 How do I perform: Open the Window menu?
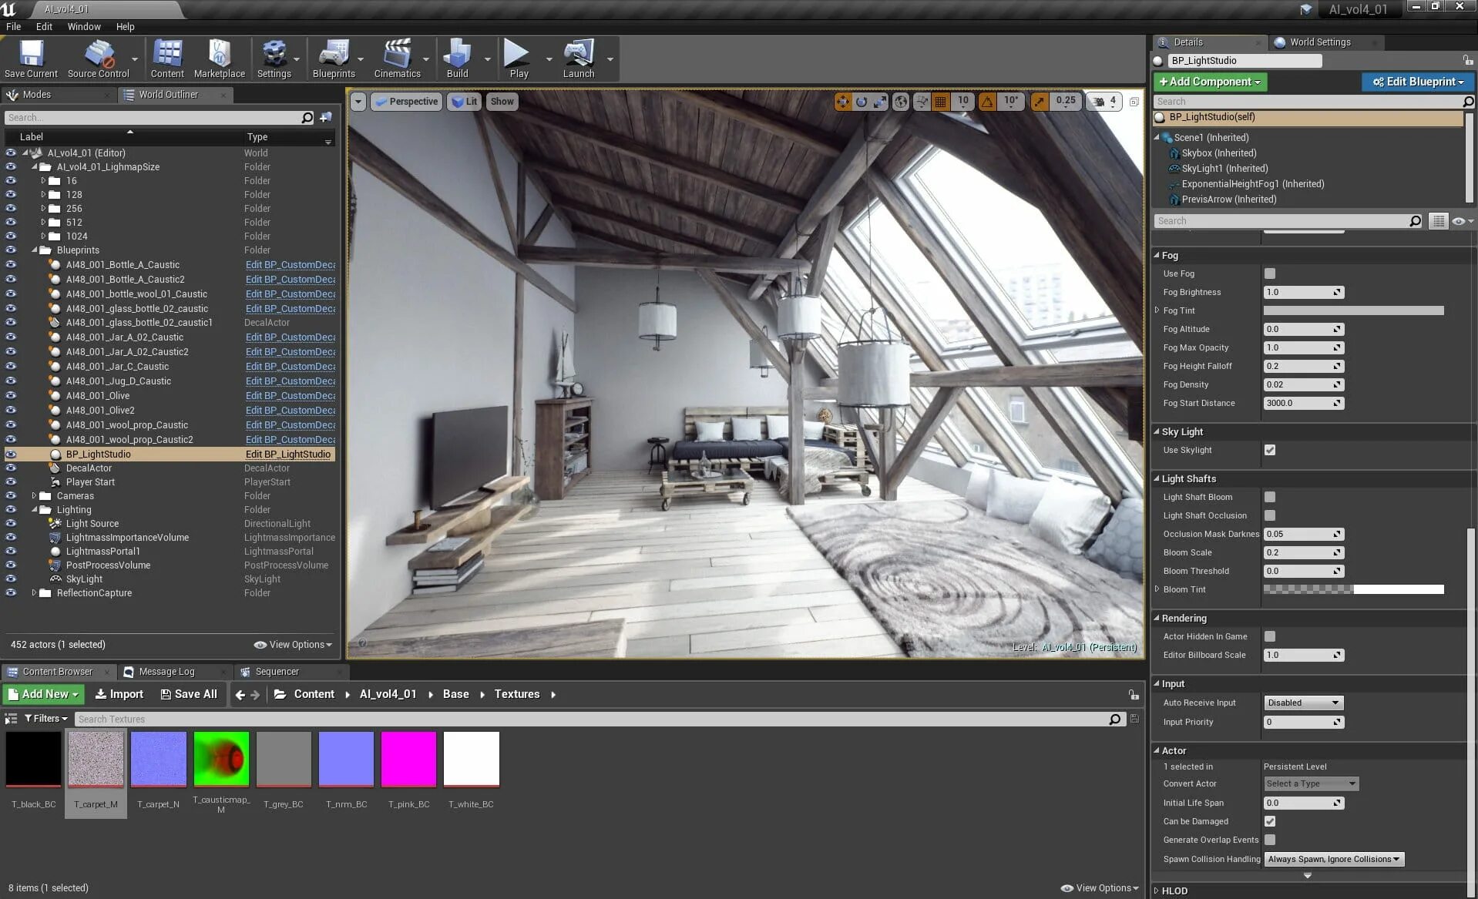click(x=84, y=26)
